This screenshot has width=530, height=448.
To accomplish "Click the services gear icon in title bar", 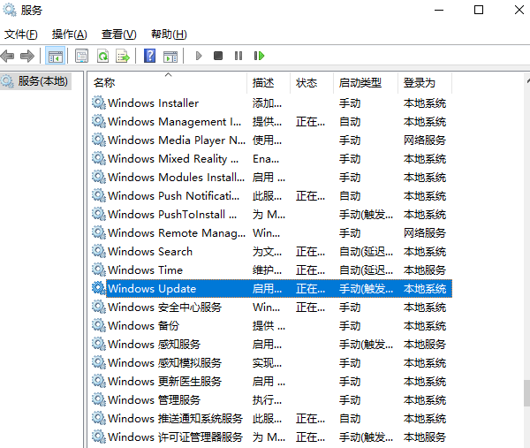I will coord(10,10).
